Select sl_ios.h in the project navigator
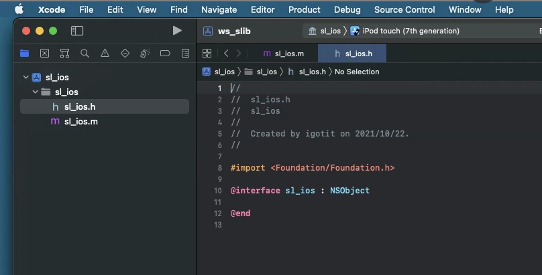Viewport: 542px width, 275px height. [105, 107]
